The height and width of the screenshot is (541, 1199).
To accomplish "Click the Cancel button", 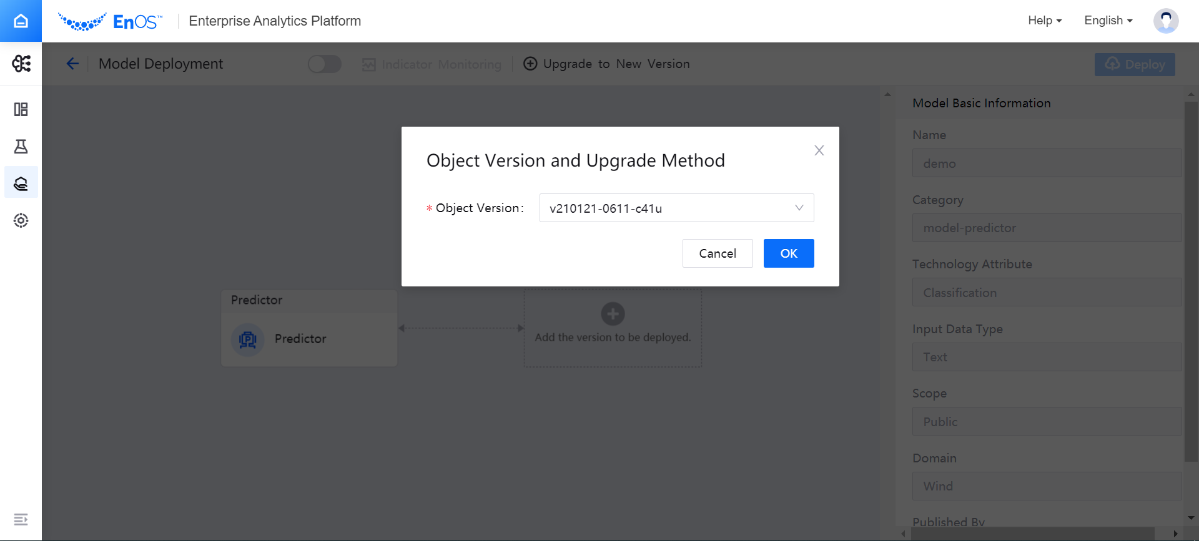I will click(718, 253).
